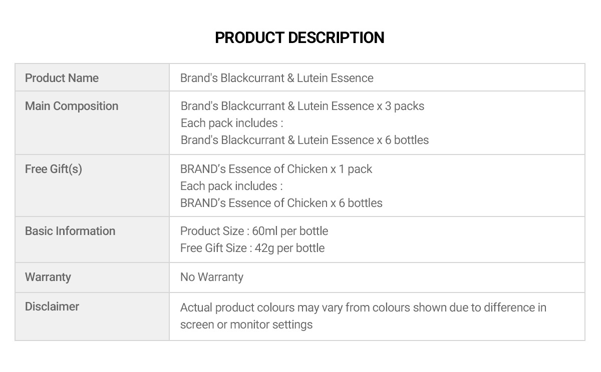Image resolution: width=601 pixels, height=372 pixels.
Task: Click BRAND's Essence of Chicken x 1 pack
Action: (x=276, y=169)
